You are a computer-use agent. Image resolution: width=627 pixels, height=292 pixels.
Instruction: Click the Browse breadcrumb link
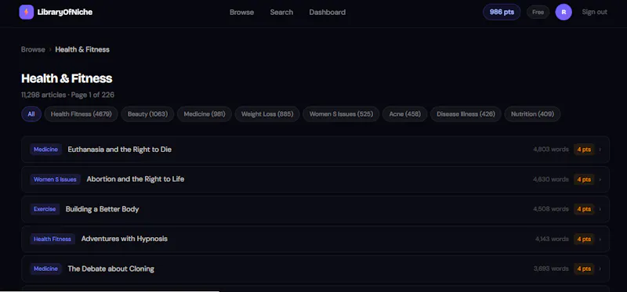pyautogui.click(x=33, y=49)
